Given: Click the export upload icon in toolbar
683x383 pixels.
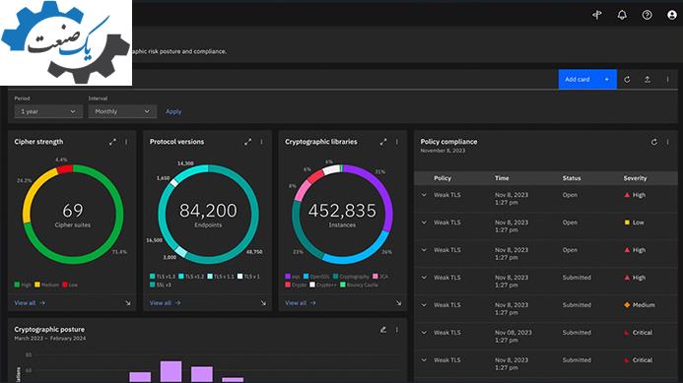Looking at the screenshot, I should tap(648, 79).
